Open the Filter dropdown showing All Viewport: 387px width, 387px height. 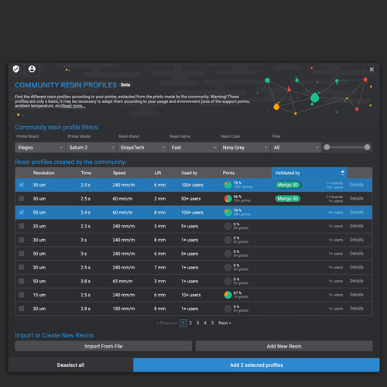(x=296, y=147)
